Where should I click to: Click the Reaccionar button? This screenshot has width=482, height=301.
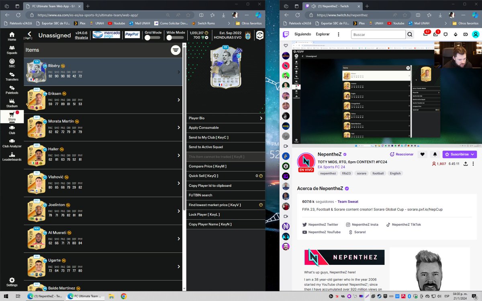click(x=402, y=154)
